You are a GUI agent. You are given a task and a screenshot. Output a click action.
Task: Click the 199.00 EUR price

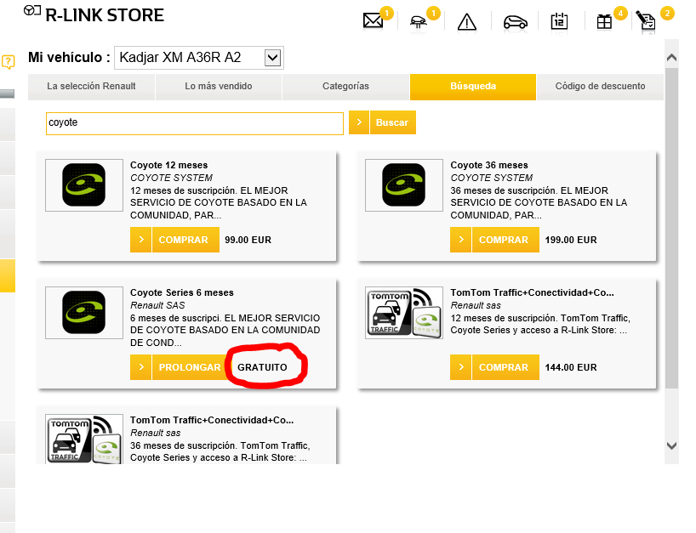(571, 240)
